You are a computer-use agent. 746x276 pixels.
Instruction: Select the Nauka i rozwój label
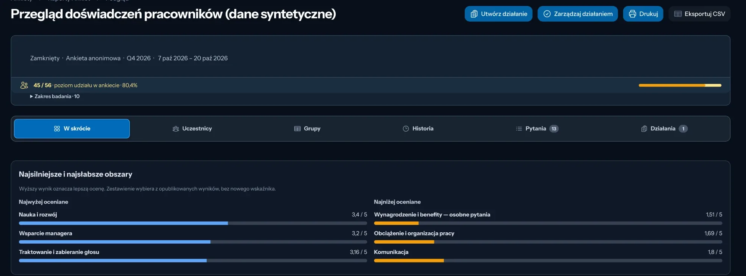click(38, 214)
